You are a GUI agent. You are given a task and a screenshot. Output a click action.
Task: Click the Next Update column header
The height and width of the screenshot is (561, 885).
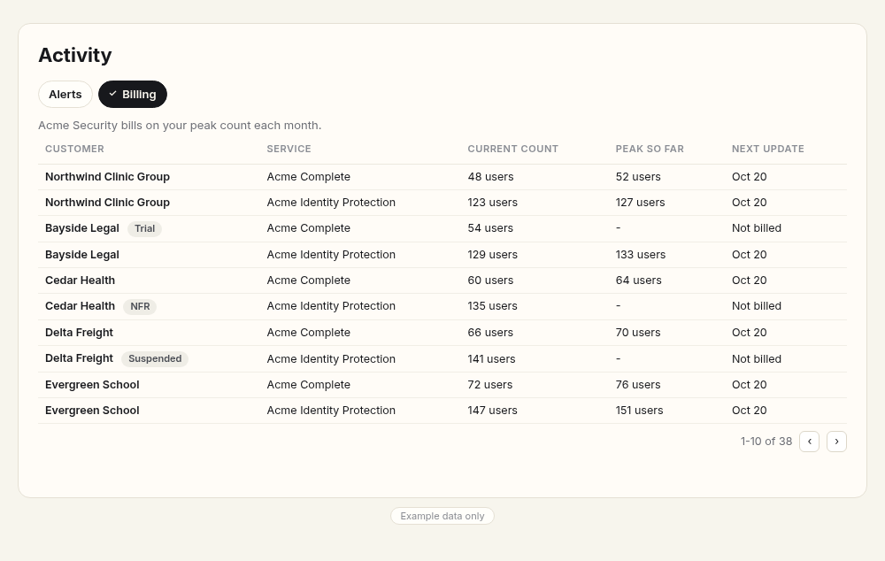coord(767,149)
